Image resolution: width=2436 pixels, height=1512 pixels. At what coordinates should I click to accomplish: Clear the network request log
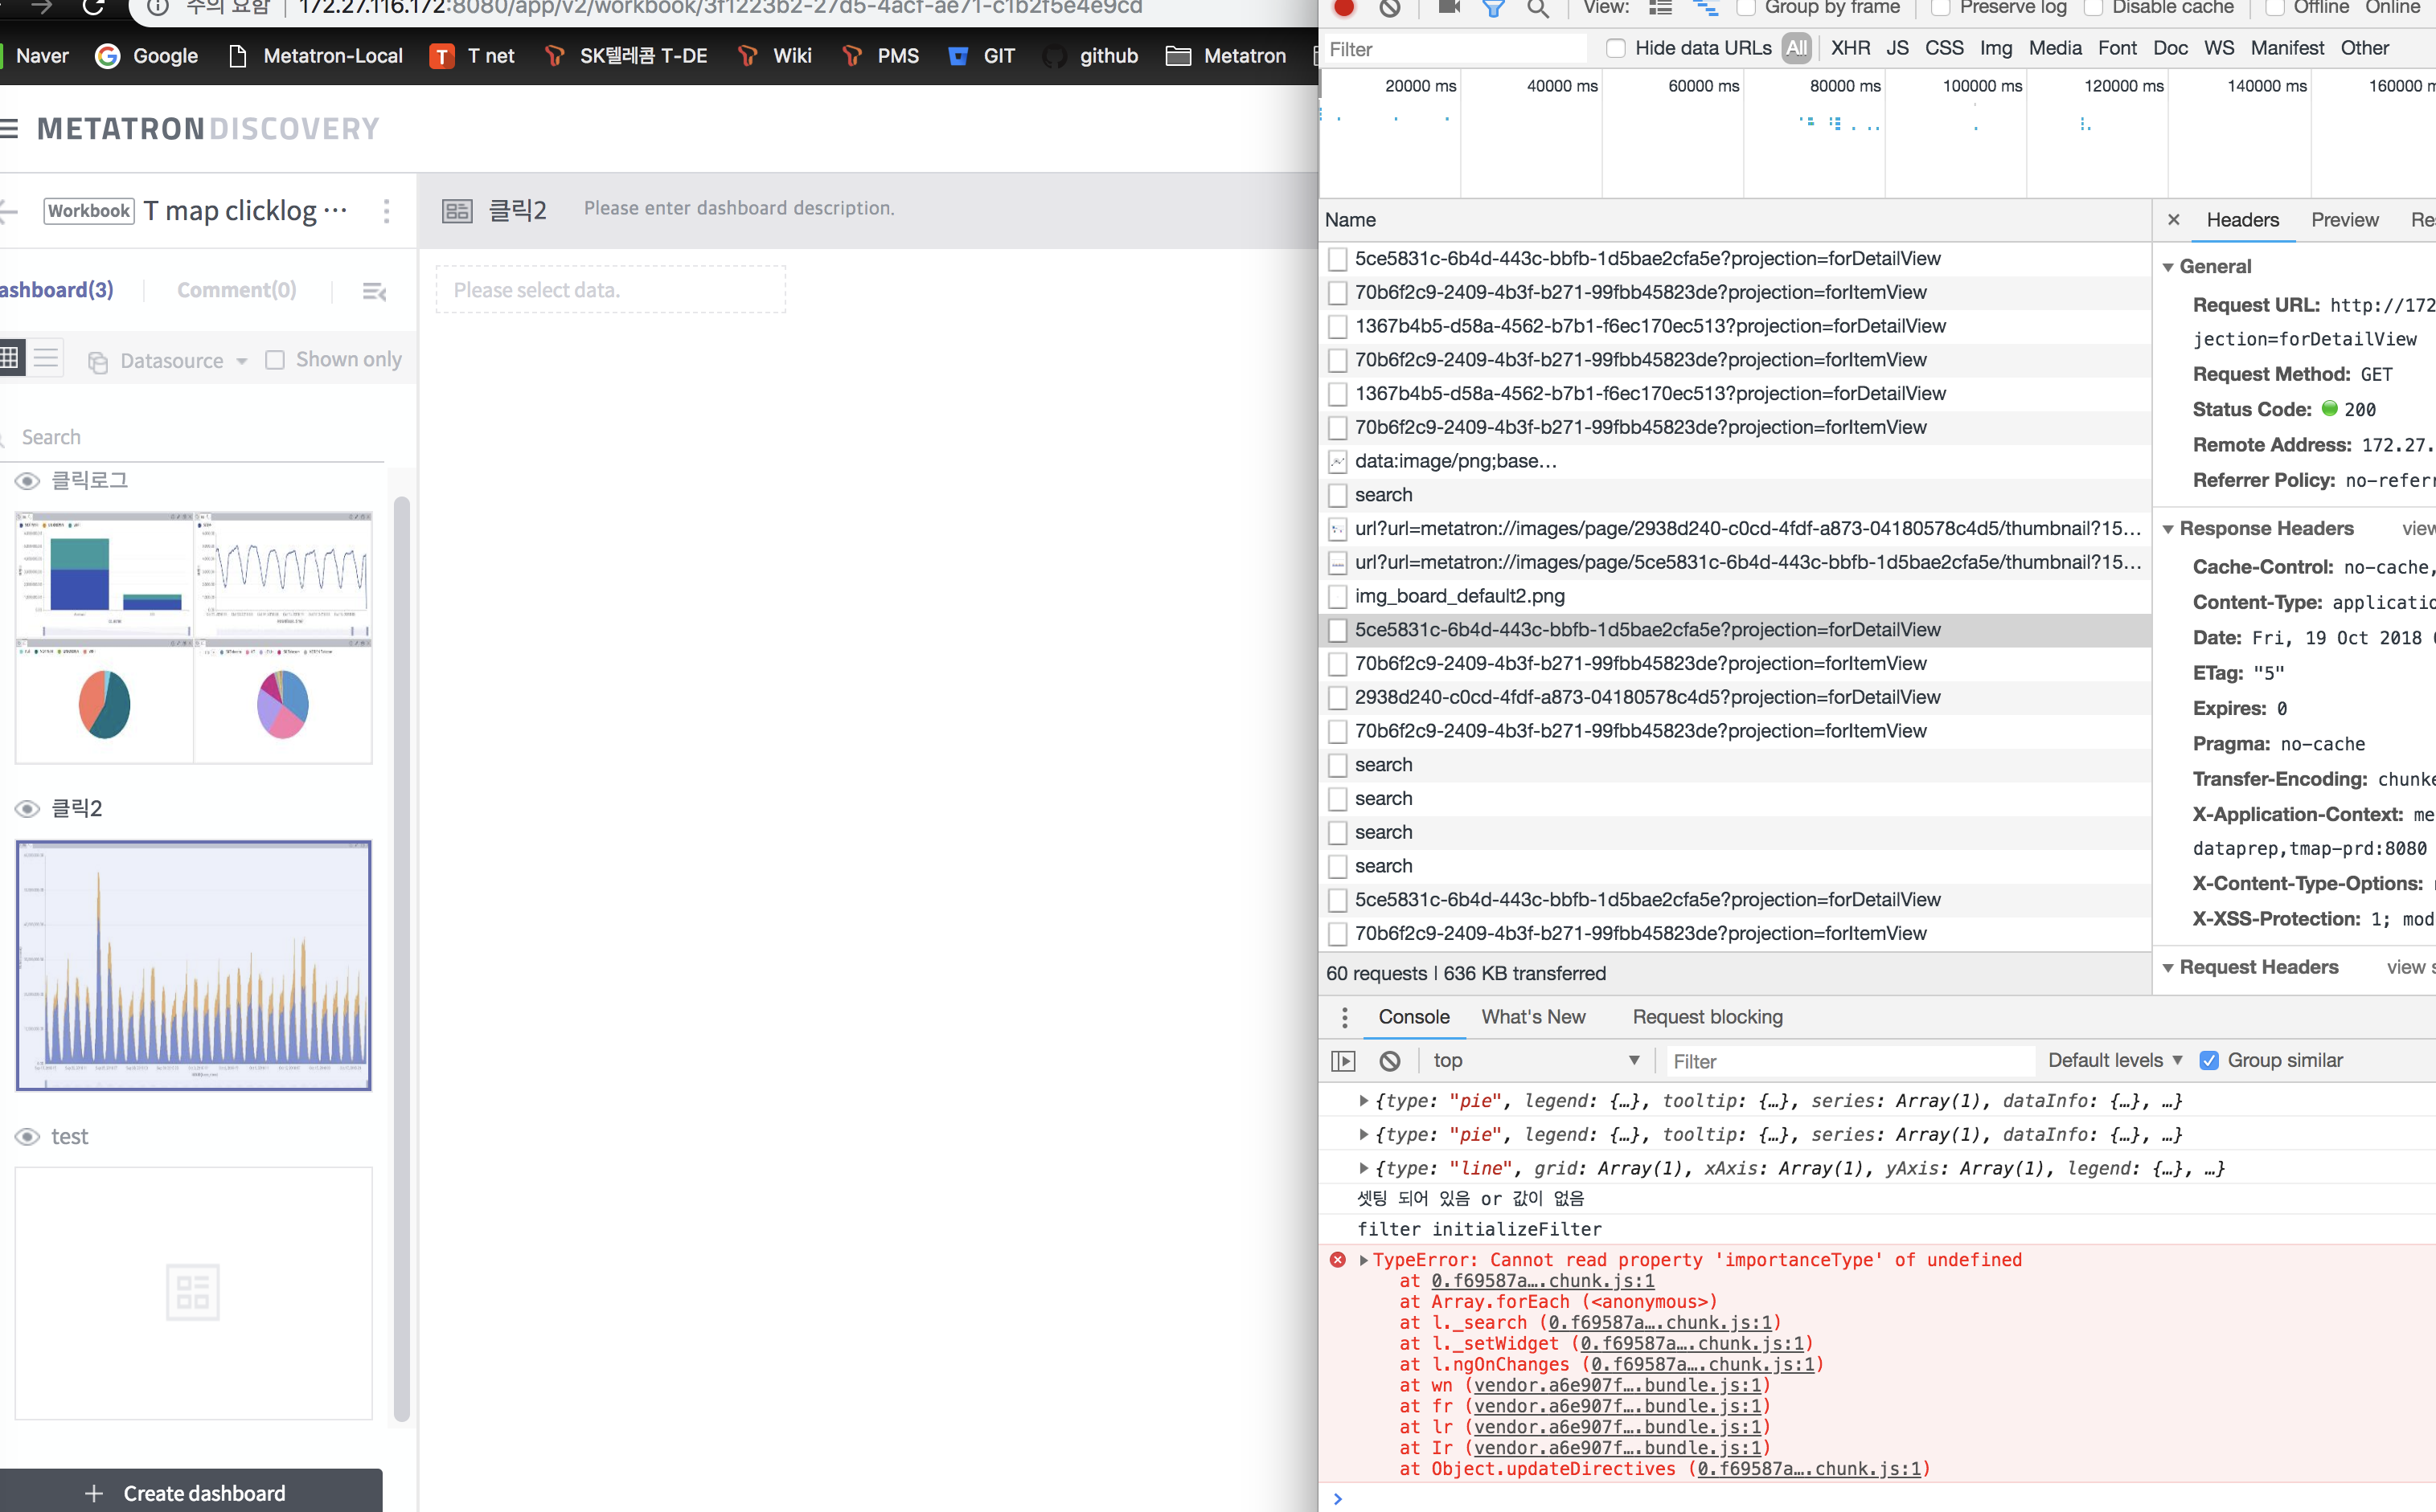1391,8
